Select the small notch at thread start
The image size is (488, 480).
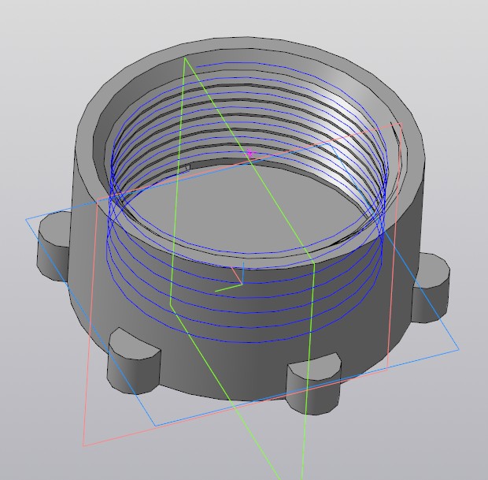coord(187,168)
